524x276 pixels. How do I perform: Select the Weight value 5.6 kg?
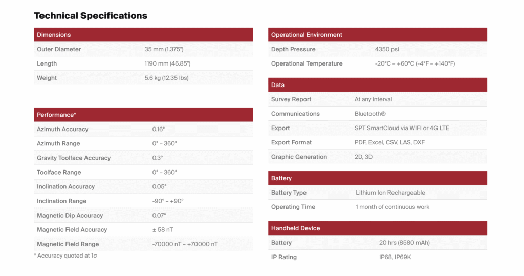(167, 78)
